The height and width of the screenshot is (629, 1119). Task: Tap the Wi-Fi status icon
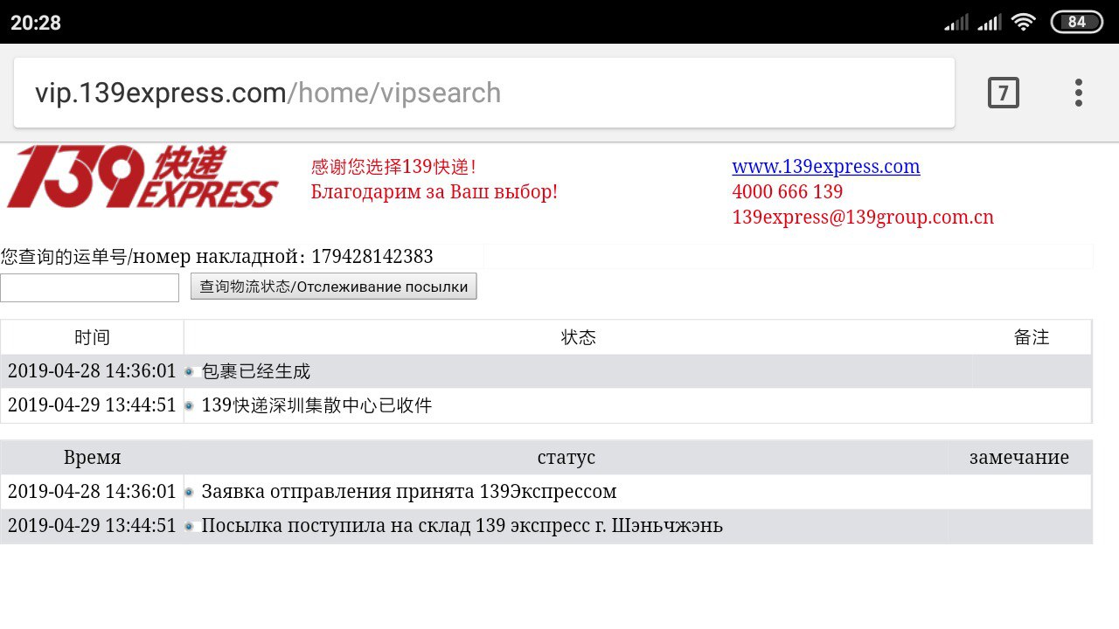pos(1023,22)
